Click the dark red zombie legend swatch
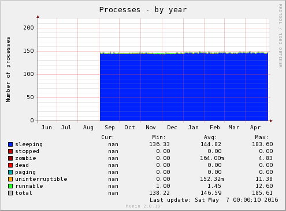Viewport: 286px width, 211px height. pos(10,158)
